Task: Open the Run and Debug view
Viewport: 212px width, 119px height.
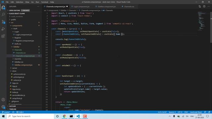Action: (x=3, y=29)
